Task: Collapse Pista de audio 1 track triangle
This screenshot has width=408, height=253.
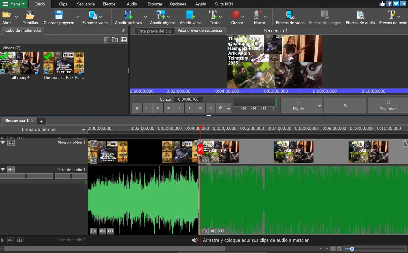Action: [x=3, y=170]
